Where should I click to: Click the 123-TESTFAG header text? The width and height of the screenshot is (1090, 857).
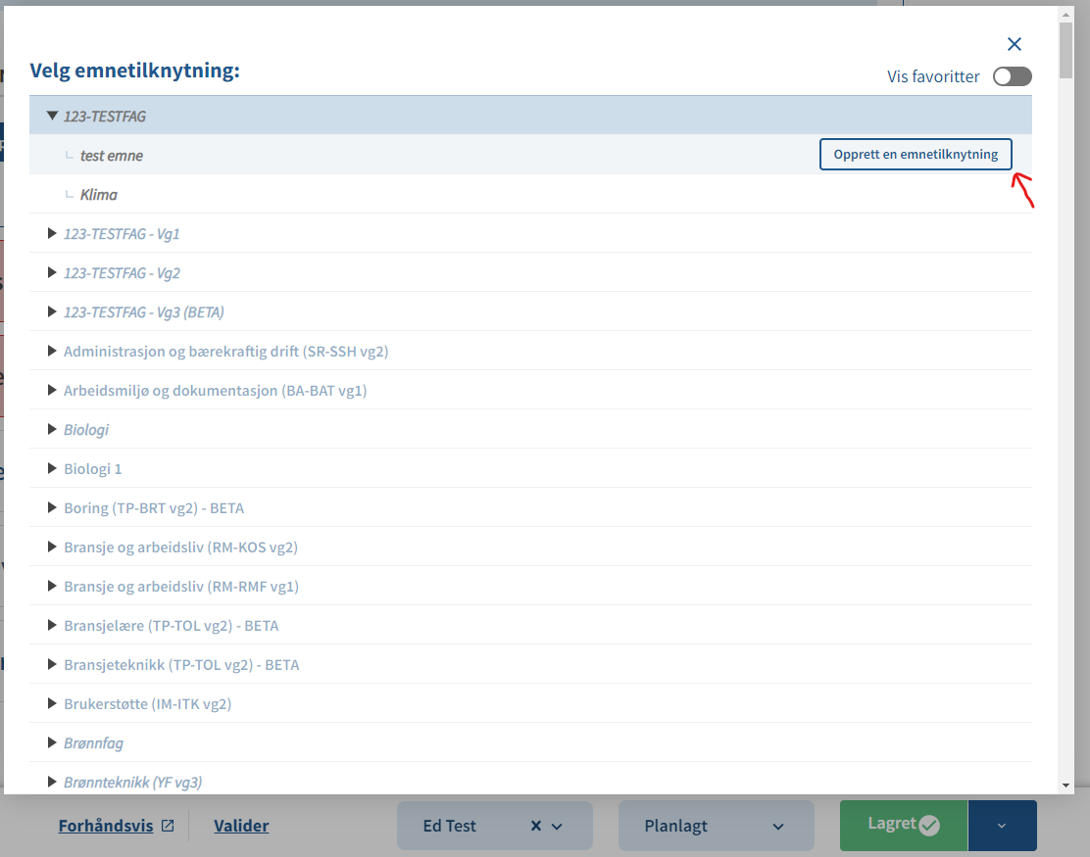tap(105, 116)
